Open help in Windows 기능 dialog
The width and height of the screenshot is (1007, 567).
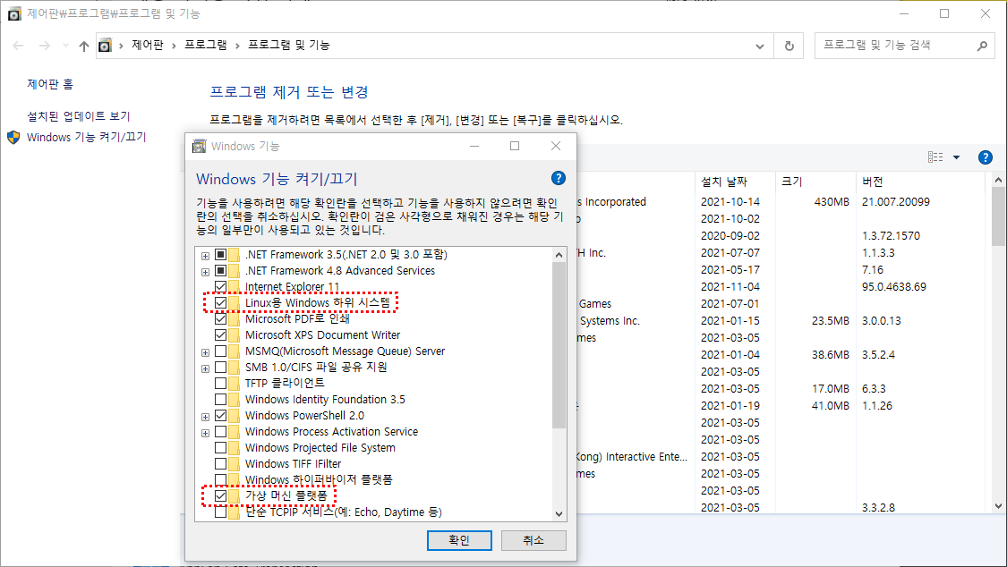pos(558,178)
